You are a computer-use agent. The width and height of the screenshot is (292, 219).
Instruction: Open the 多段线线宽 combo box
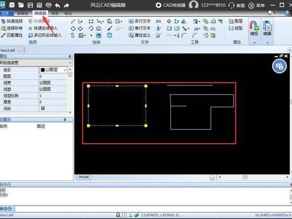tap(36, 63)
